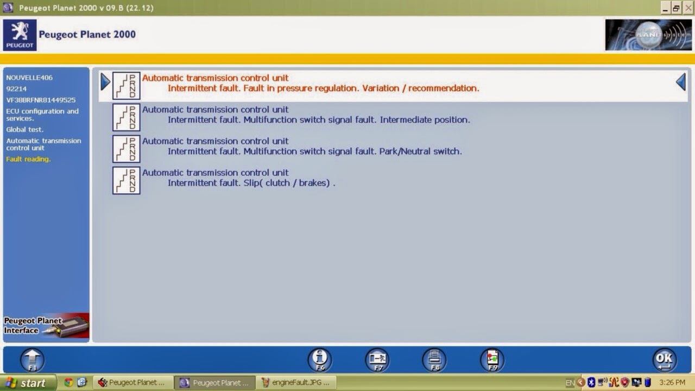695x391 pixels.
Task: Switch to the active 'Peugeot Planet ...' taskbar button
Action: (x=214, y=382)
